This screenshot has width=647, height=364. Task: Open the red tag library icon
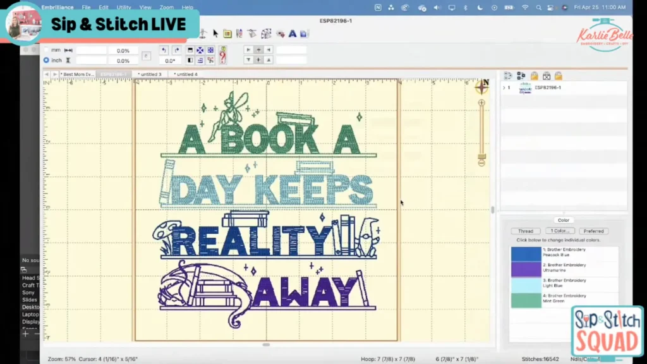click(281, 34)
